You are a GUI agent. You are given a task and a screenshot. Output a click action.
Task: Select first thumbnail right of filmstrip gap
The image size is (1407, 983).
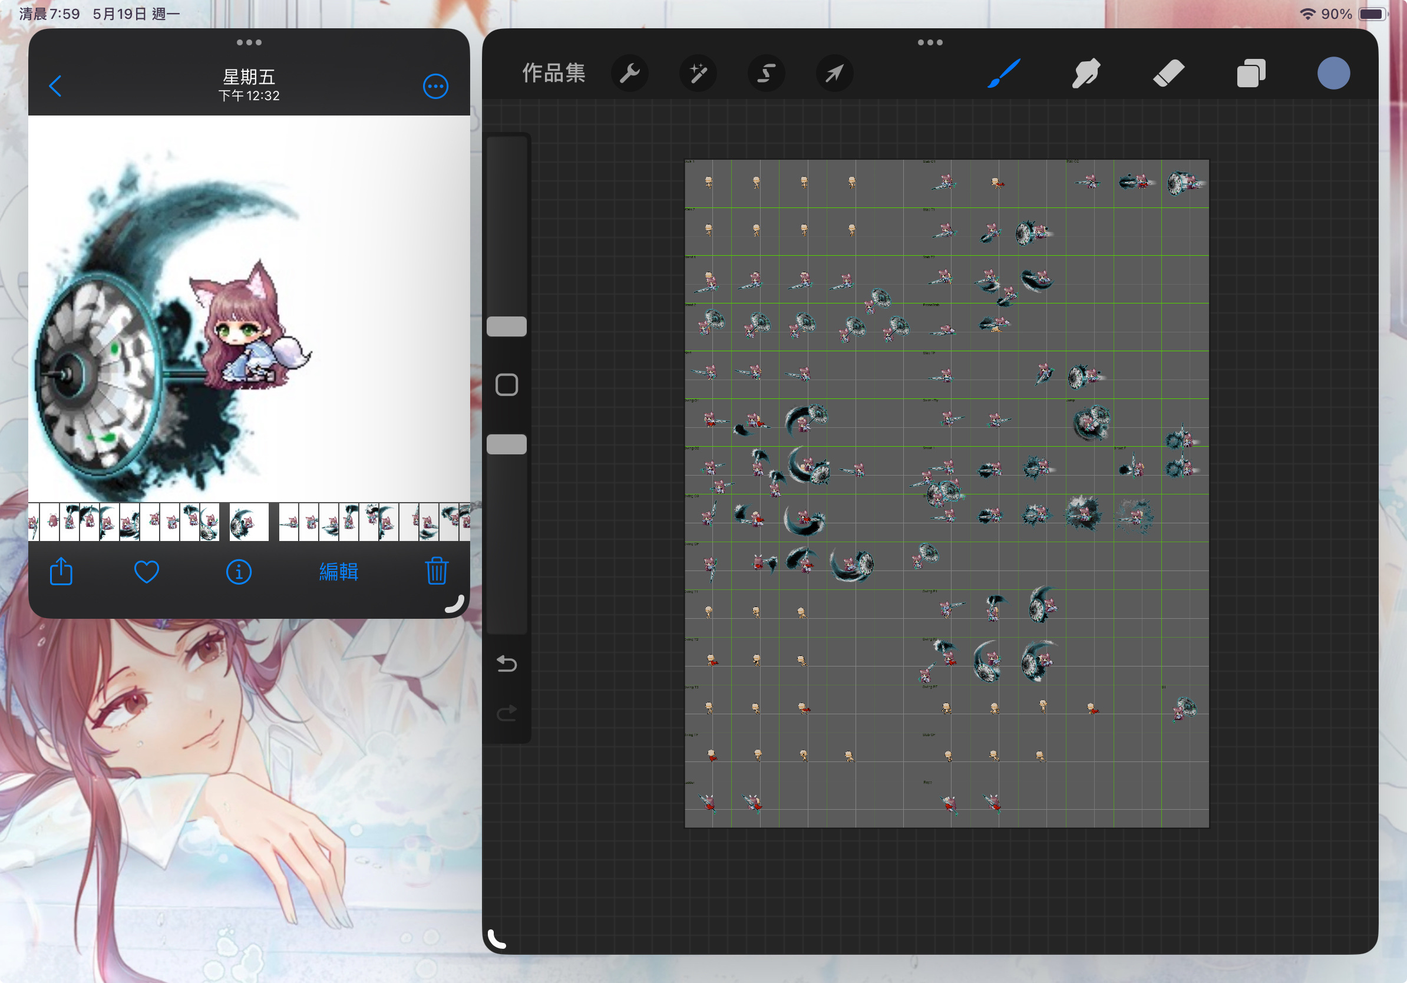click(x=289, y=522)
